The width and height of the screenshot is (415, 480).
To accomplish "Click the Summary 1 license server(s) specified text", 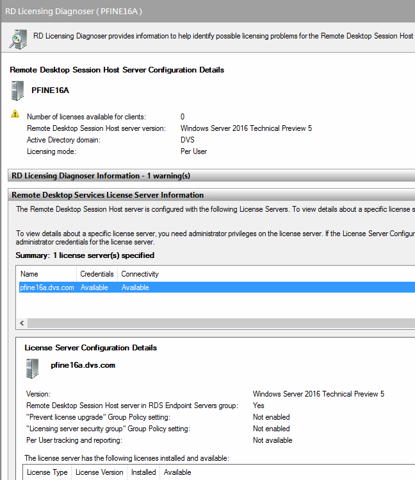I will click(x=85, y=255).
